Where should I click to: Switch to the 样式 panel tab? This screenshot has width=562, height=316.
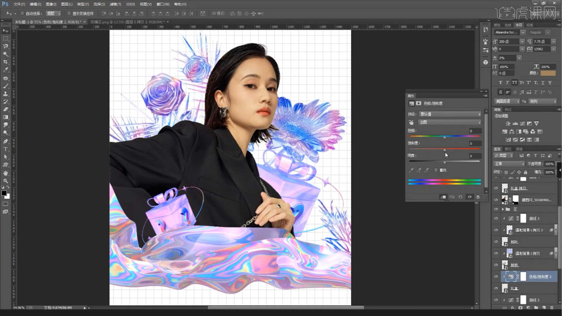tap(508, 110)
